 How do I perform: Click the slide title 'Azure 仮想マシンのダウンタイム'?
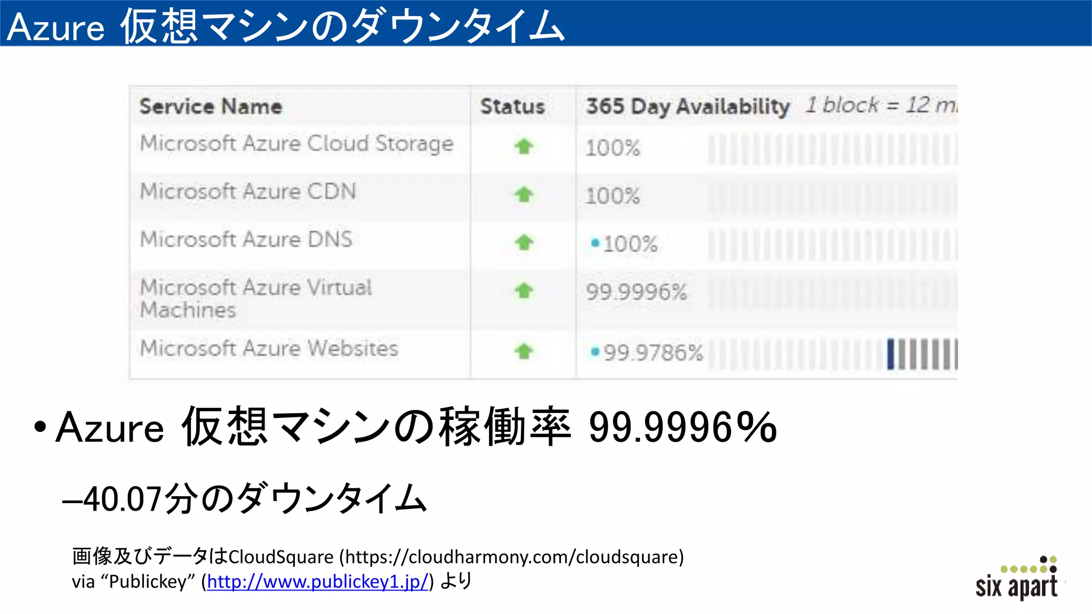click(286, 26)
